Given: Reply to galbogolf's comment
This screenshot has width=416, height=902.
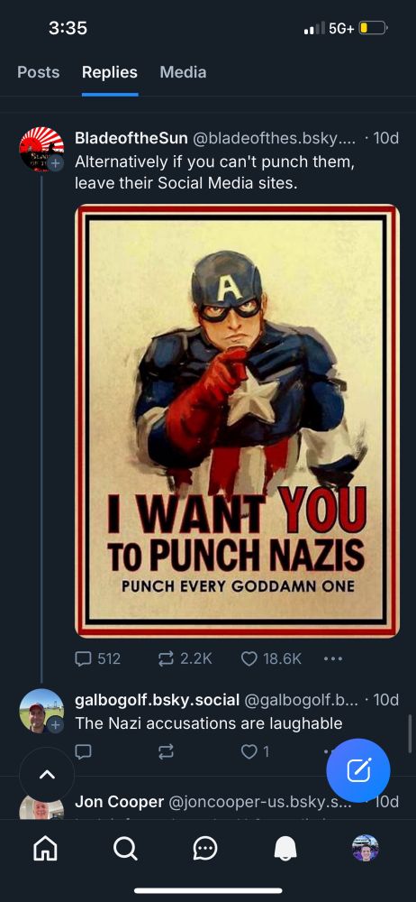Looking at the screenshot, I should pos(84,751).
